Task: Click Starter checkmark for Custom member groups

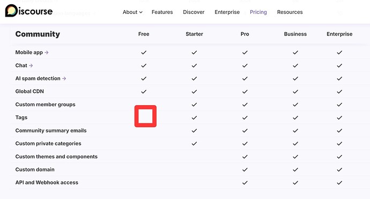Action: (x=194, y=105)
